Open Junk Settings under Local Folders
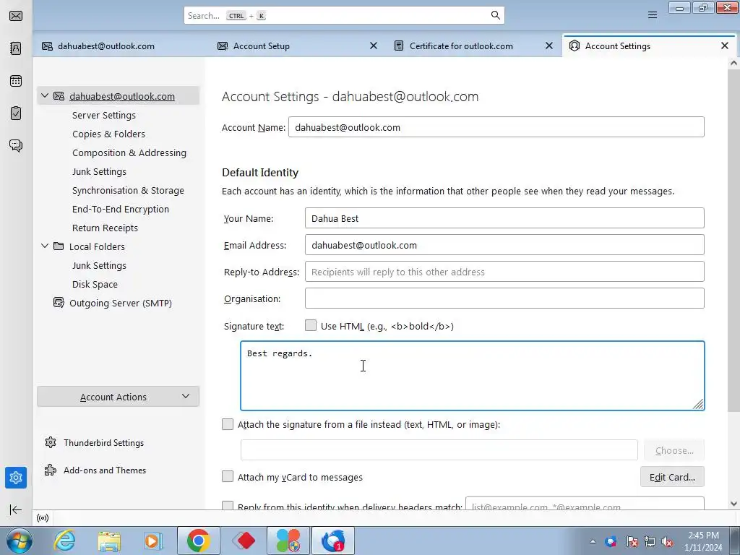 pos(99,266)
